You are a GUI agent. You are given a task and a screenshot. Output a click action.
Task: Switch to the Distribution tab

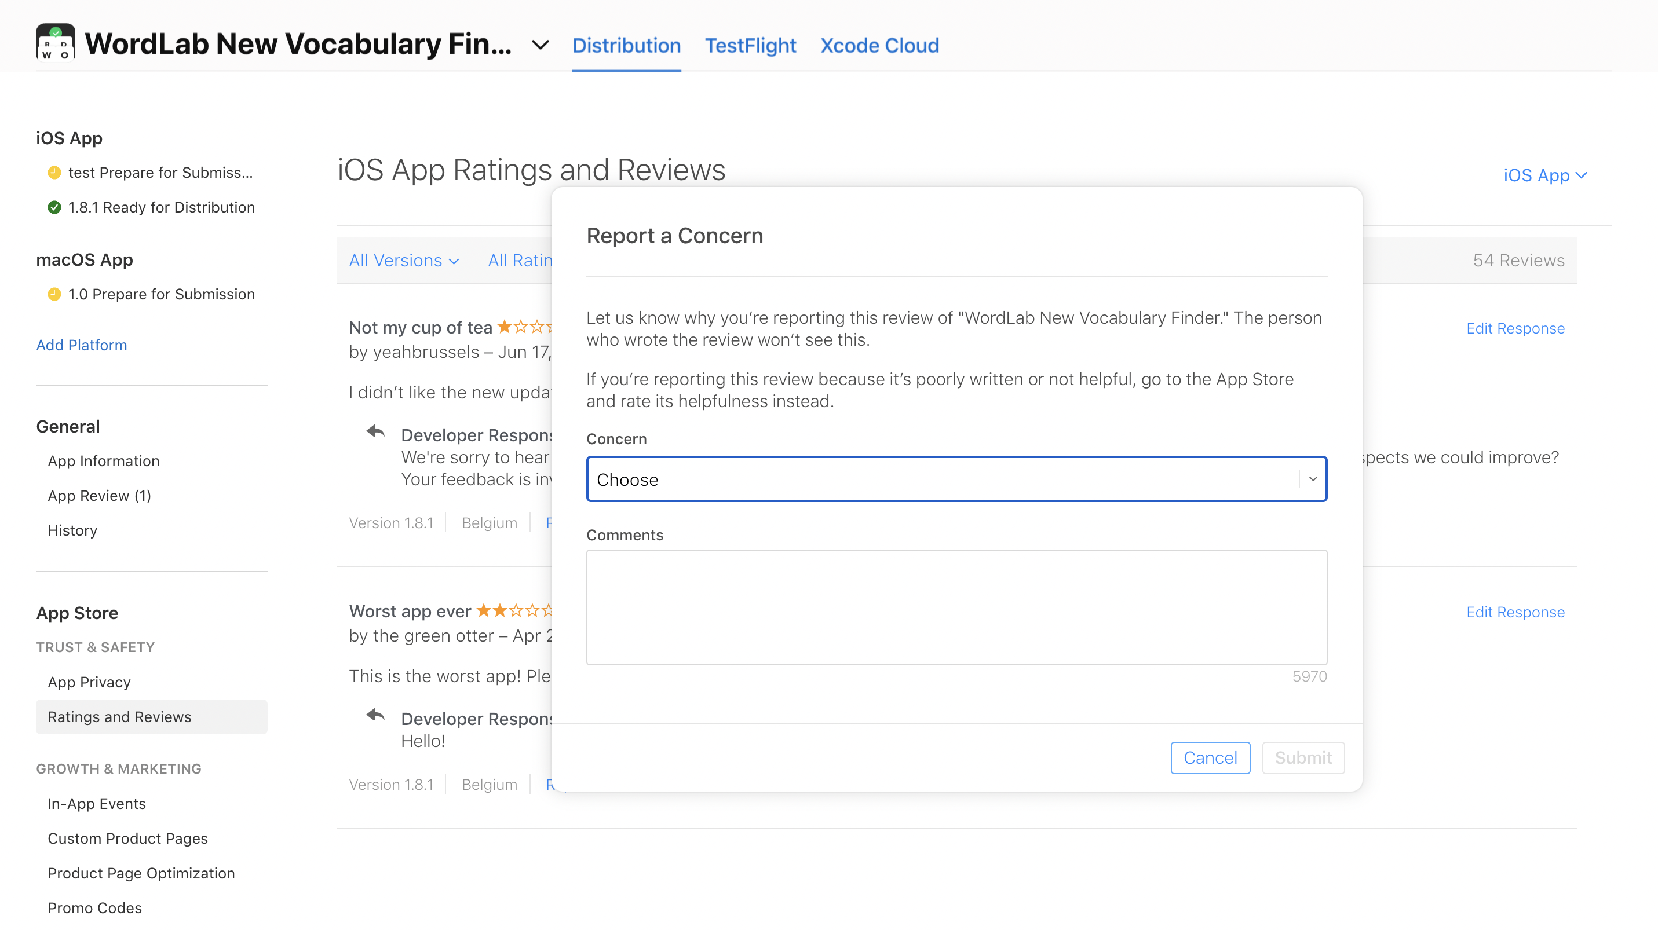[626, 45]
